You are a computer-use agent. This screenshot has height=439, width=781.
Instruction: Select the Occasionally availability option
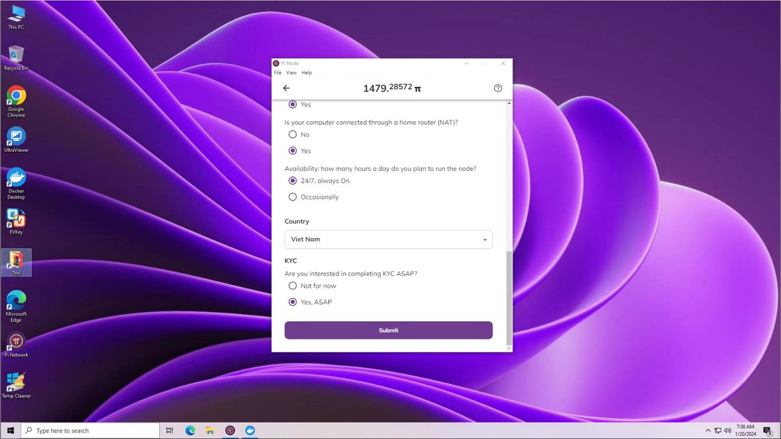click(x=293, y=197)
